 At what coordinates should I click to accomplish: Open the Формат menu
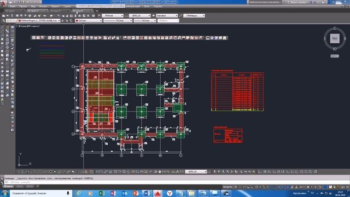coord(55,7)
